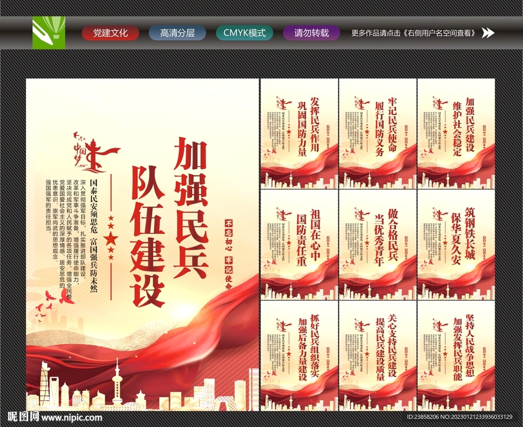The width and height of the screenshot is (523, 427).
Task: Select the 党建文化 tag pill
Action: coord(110,32)
